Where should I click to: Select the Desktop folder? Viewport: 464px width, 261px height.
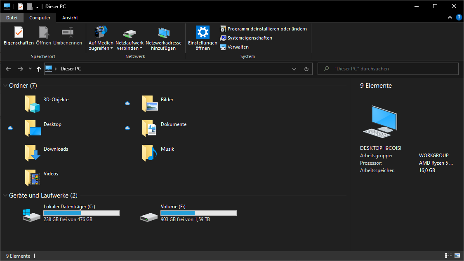(43, 128)
